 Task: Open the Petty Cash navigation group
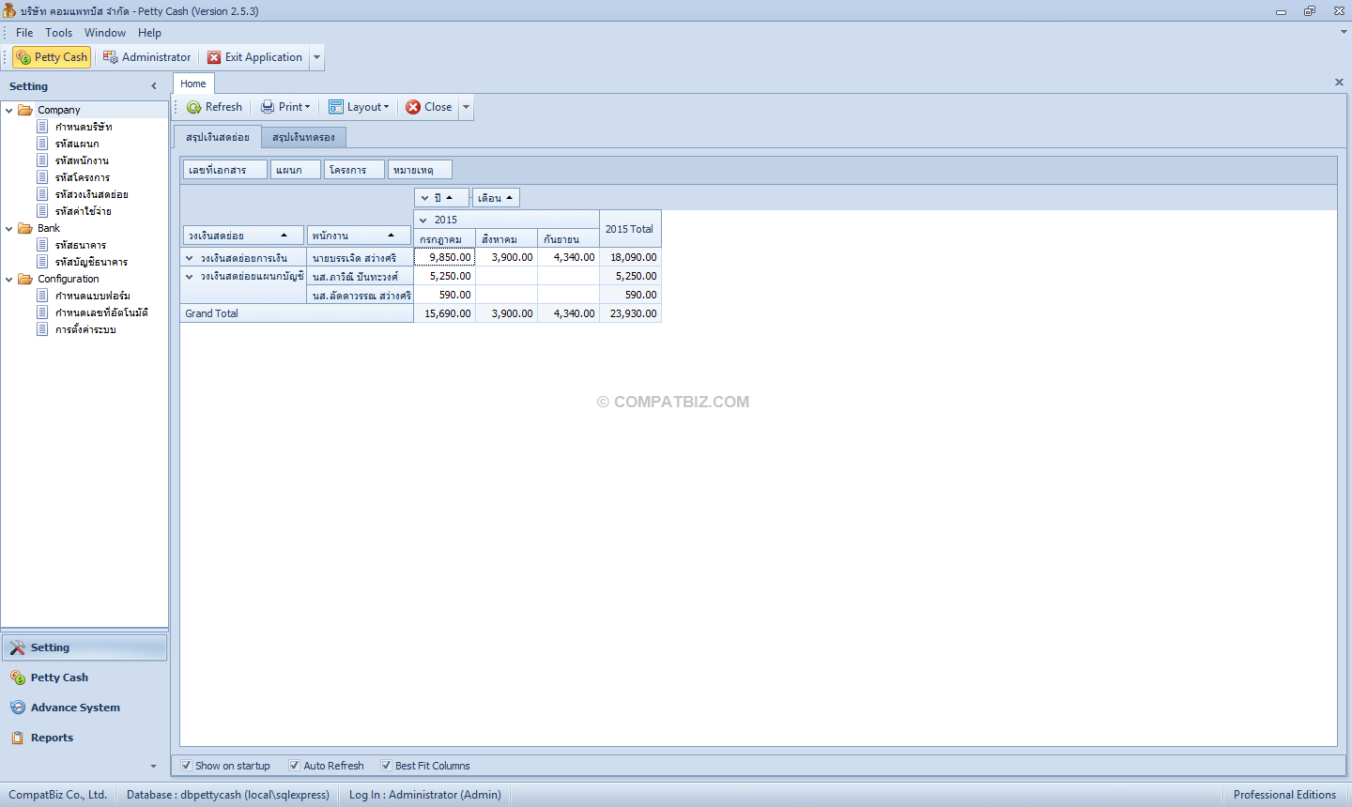pos(59,678)
